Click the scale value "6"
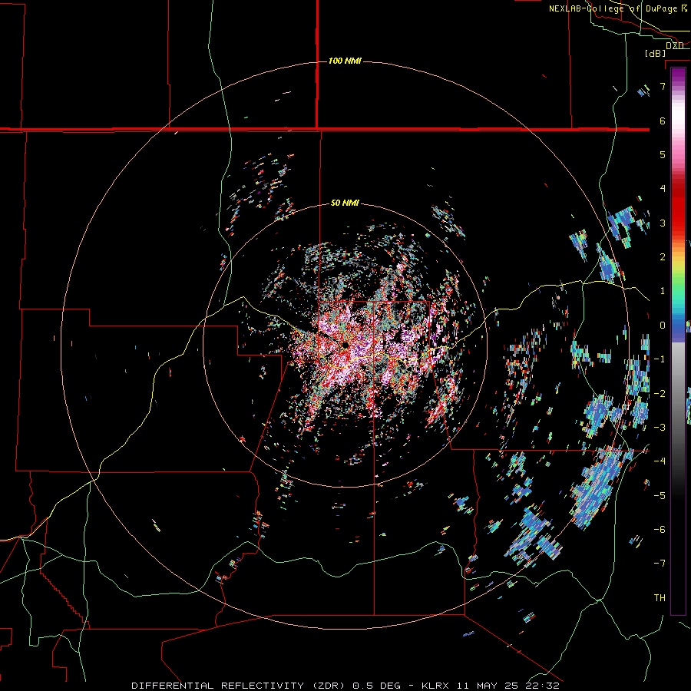The height and width of the screenshot is (691, 691). 663,121
